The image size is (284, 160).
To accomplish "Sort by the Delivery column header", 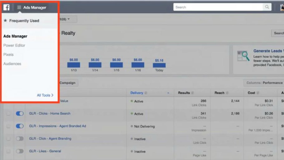I will click(x=137, y=93).
